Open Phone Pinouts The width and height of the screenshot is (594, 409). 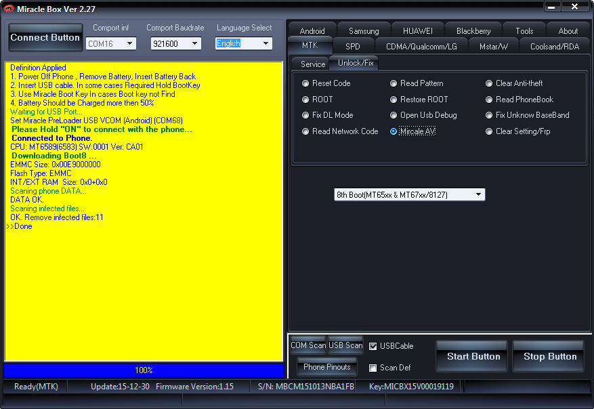click(x=326, y=367)
